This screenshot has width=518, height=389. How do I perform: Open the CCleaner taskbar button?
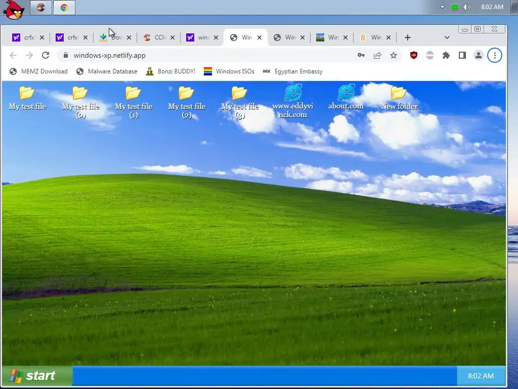[41, 7]
